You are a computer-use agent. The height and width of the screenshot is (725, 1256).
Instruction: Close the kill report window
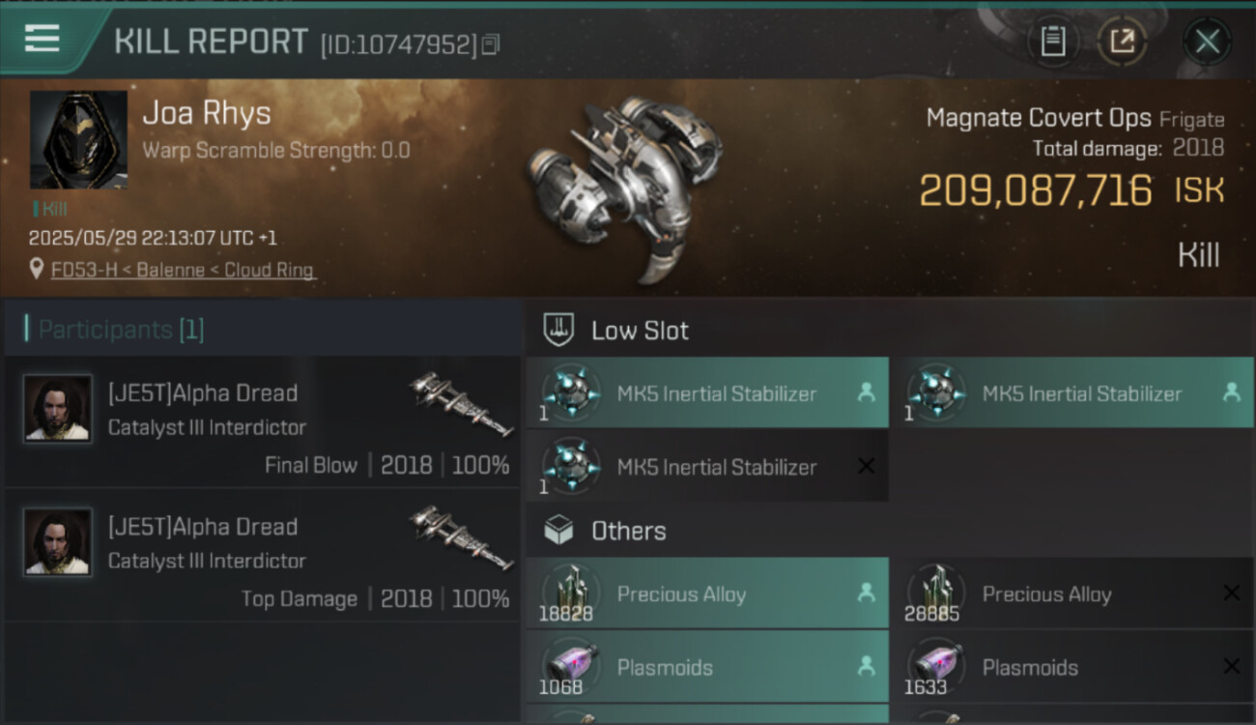[1207, 42]
